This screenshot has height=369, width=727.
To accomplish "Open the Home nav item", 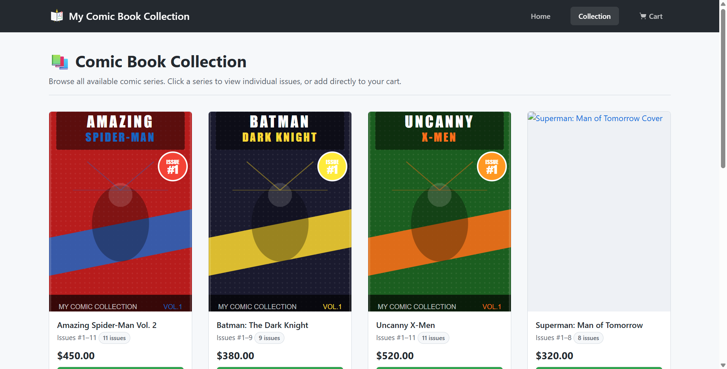I will click(x=540, y=16).
